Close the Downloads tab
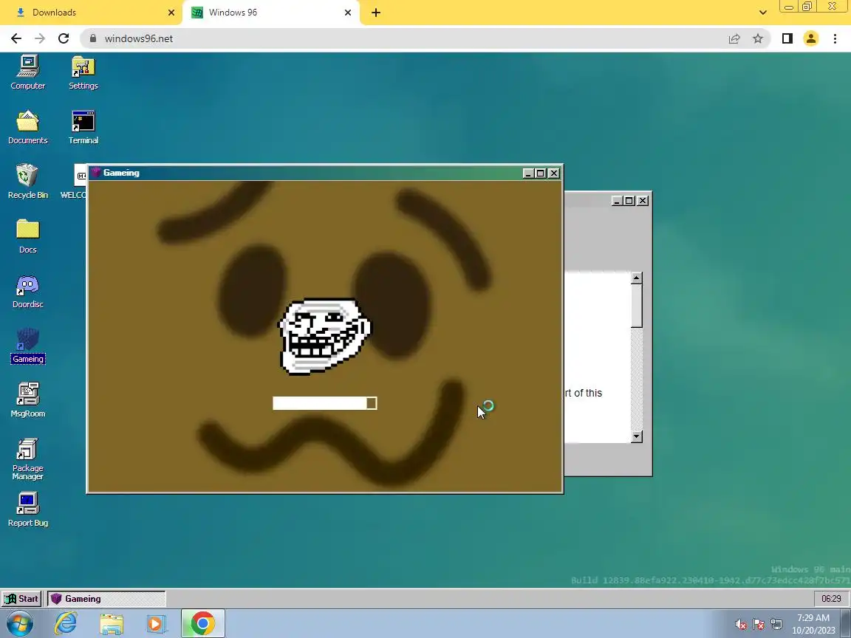The width and height of the screenshot is (851, 638). (171, 13)
